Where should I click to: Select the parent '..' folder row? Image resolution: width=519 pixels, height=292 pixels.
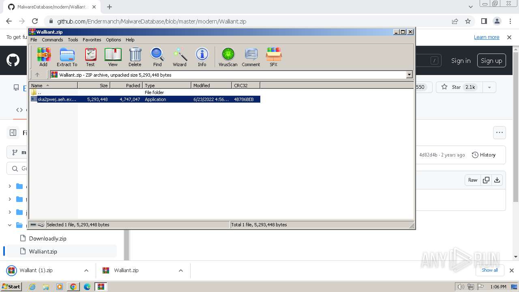click(145, 92)
